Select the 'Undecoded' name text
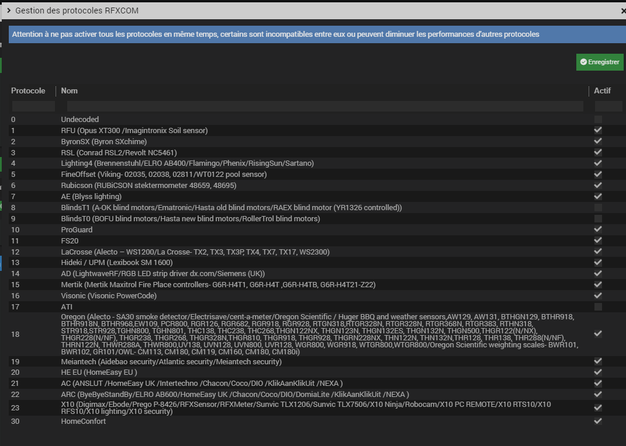This screenshot has height=446, width=626. pos(80,120)
